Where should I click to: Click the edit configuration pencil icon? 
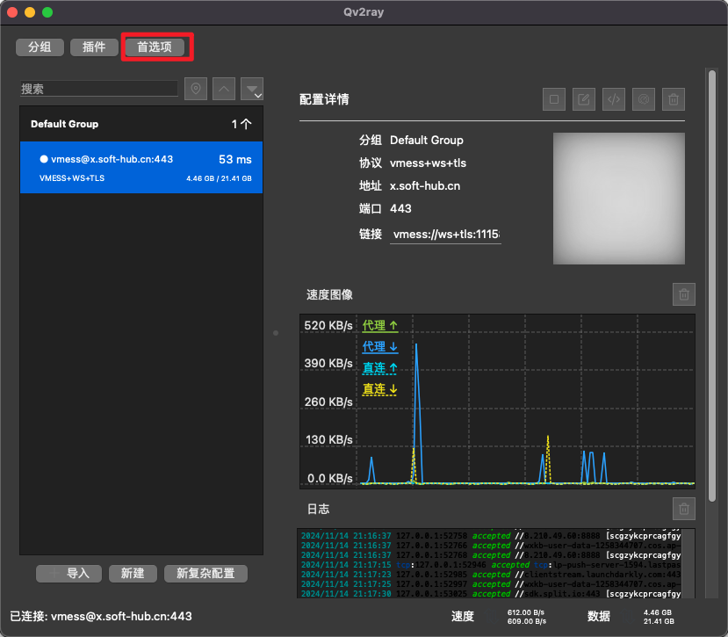[584, 99]
